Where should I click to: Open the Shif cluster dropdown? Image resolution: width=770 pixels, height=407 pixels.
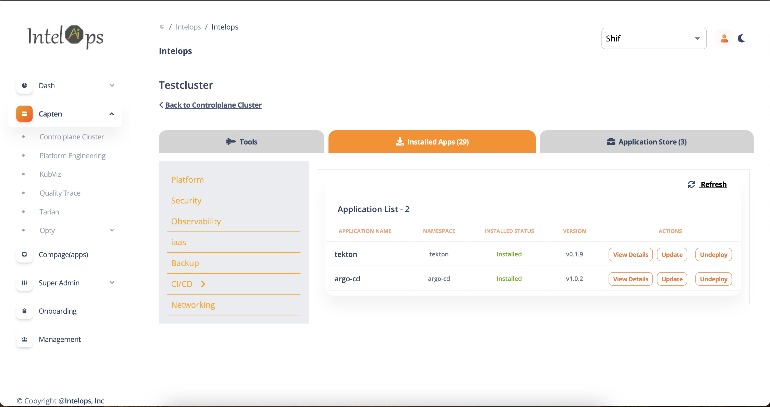[654, 38]
